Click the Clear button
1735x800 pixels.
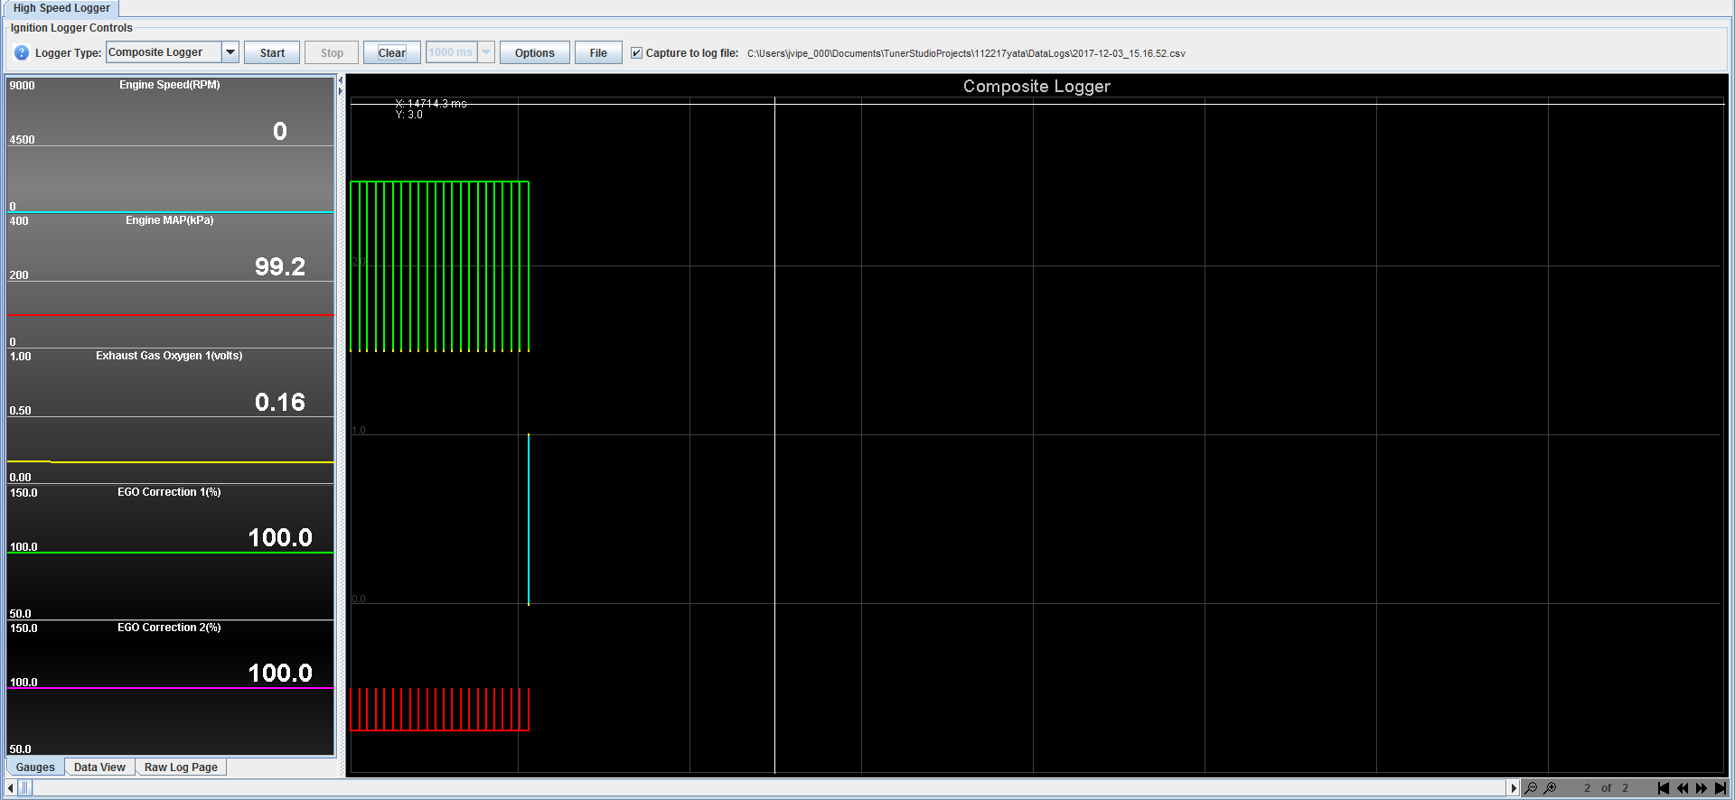(x=391, y=53)
